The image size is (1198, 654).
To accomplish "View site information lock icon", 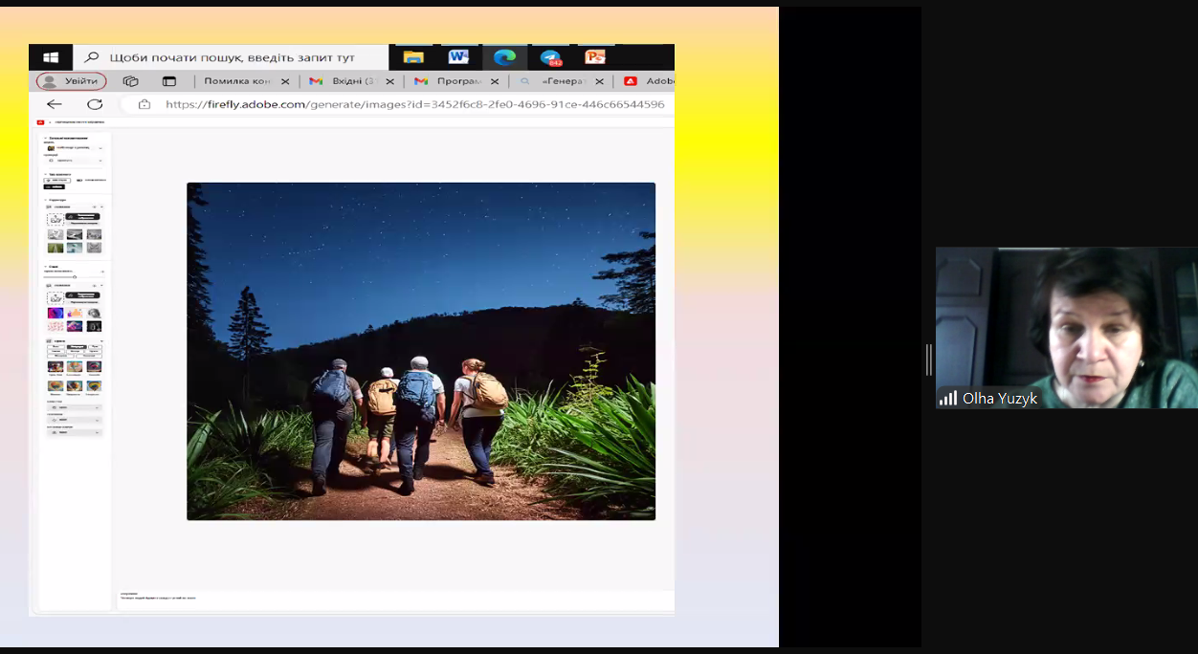I will pos(144,104).
